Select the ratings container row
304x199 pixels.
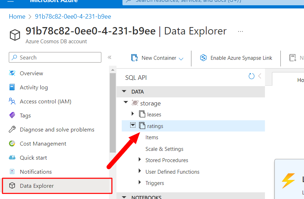[x=193, y=126]
